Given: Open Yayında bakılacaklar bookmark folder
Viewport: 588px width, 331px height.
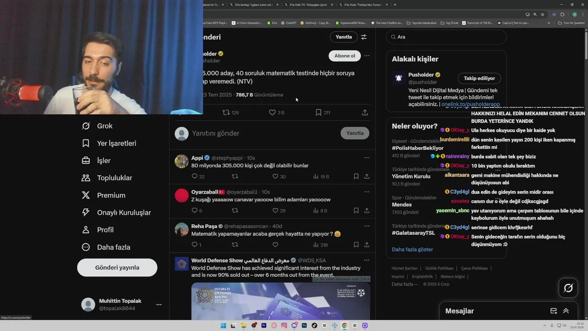Looking at the screenshot, I should pyautogui.click(x=422, y=23).
